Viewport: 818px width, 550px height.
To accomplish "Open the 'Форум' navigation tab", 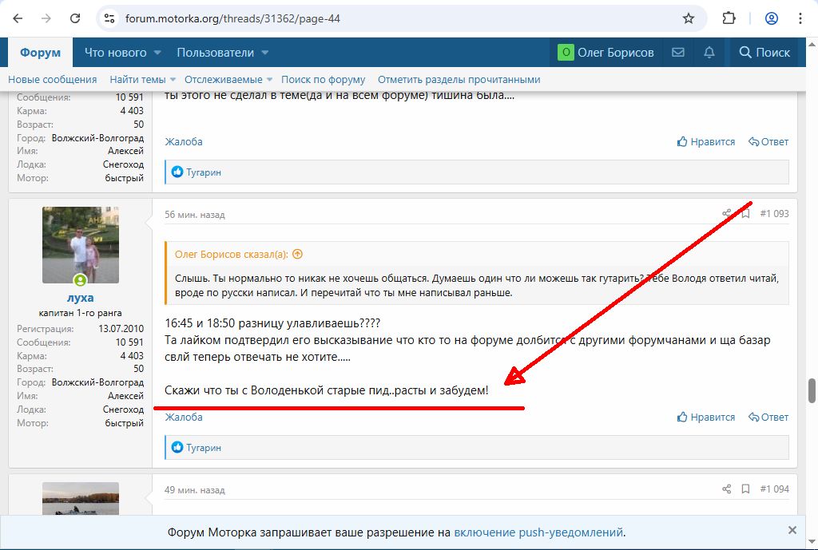I will [40, 53].
